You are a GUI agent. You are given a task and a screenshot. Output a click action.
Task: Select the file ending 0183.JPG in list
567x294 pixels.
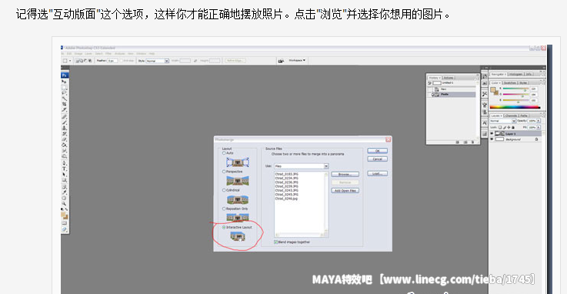pos(287,174)
